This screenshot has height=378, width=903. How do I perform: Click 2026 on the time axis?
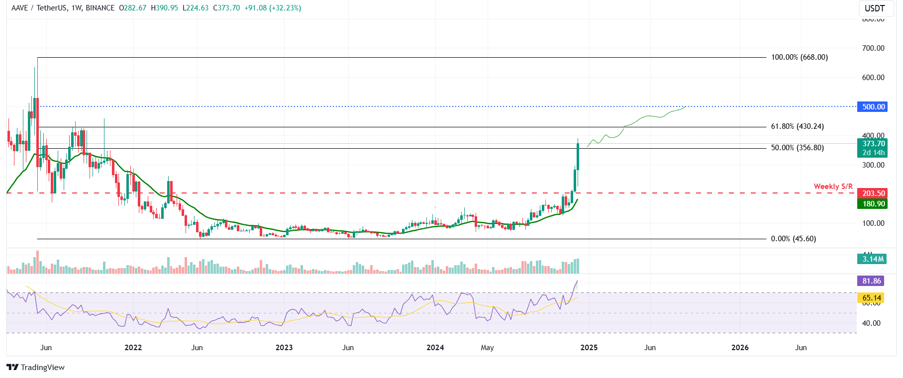(740, 348)
